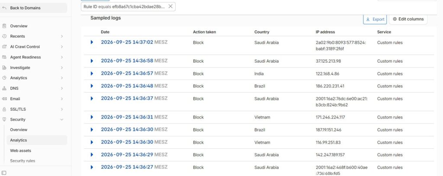
Task: Expand log row 14:36:57 from India
Action: tap(92, 74)
